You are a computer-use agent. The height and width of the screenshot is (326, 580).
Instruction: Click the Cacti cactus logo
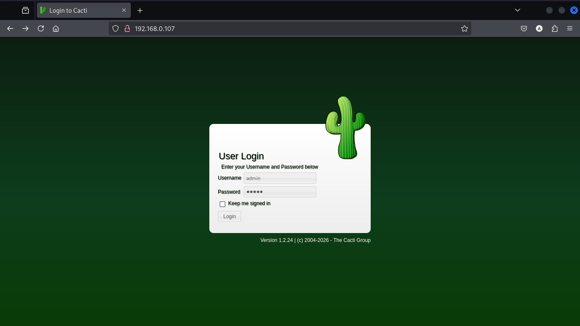click(346, 128)
